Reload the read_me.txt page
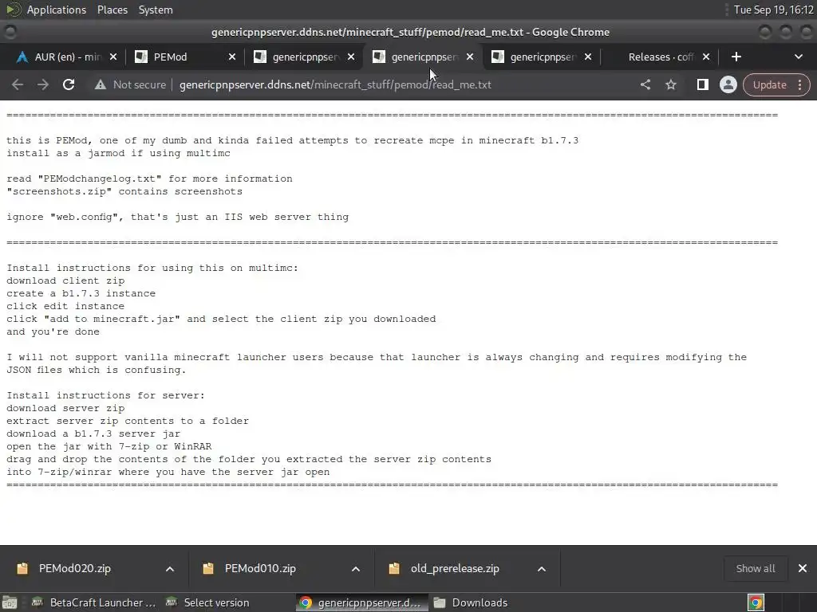Viewport: 817px width, 612px height. 69,84
